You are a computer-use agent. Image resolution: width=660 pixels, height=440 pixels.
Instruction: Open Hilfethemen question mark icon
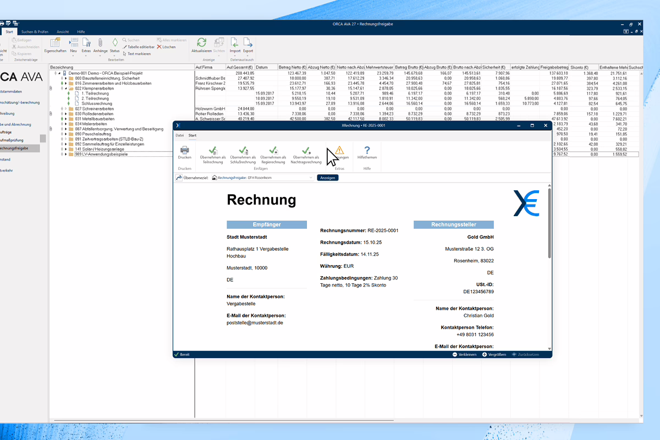367,150
